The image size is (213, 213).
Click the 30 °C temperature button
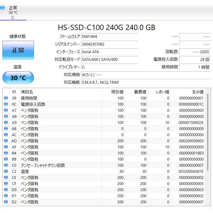18,78
